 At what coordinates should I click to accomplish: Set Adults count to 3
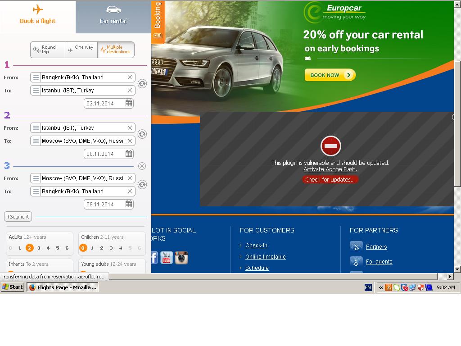click(39, 248)
